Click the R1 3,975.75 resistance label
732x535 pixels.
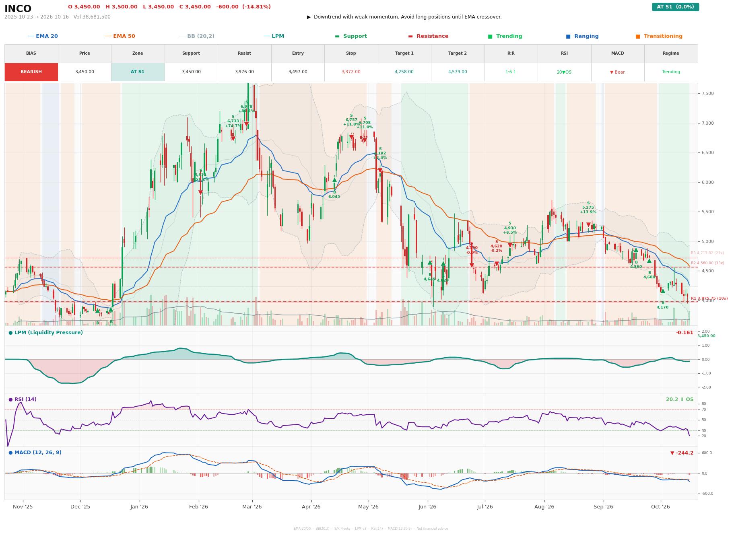tap(709, 299)
